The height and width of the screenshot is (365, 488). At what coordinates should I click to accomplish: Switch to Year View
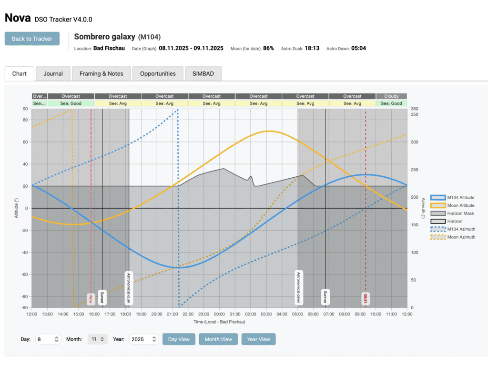coord(258,339)
